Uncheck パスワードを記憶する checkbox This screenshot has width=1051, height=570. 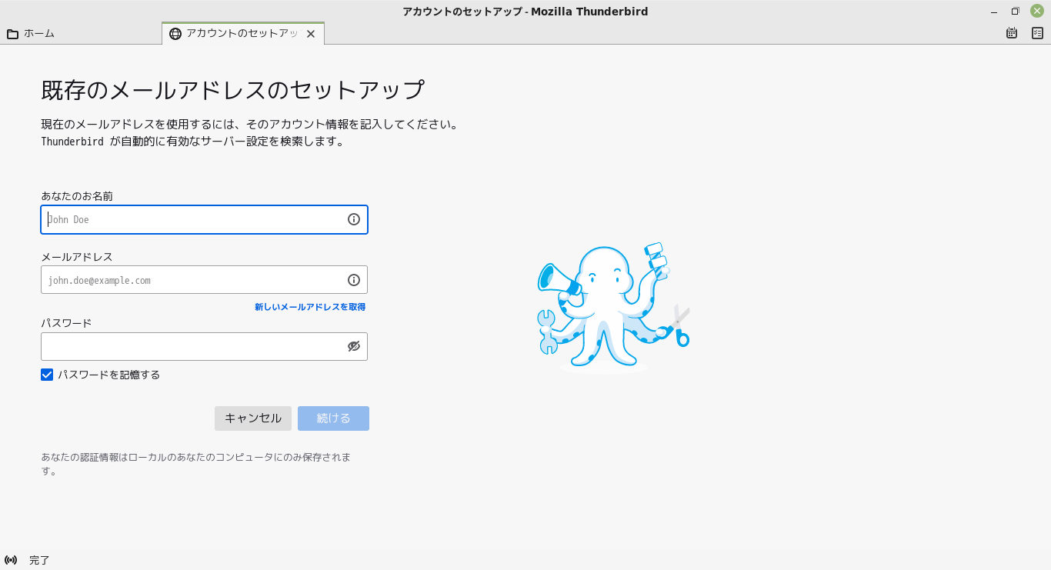pos(47,375)
